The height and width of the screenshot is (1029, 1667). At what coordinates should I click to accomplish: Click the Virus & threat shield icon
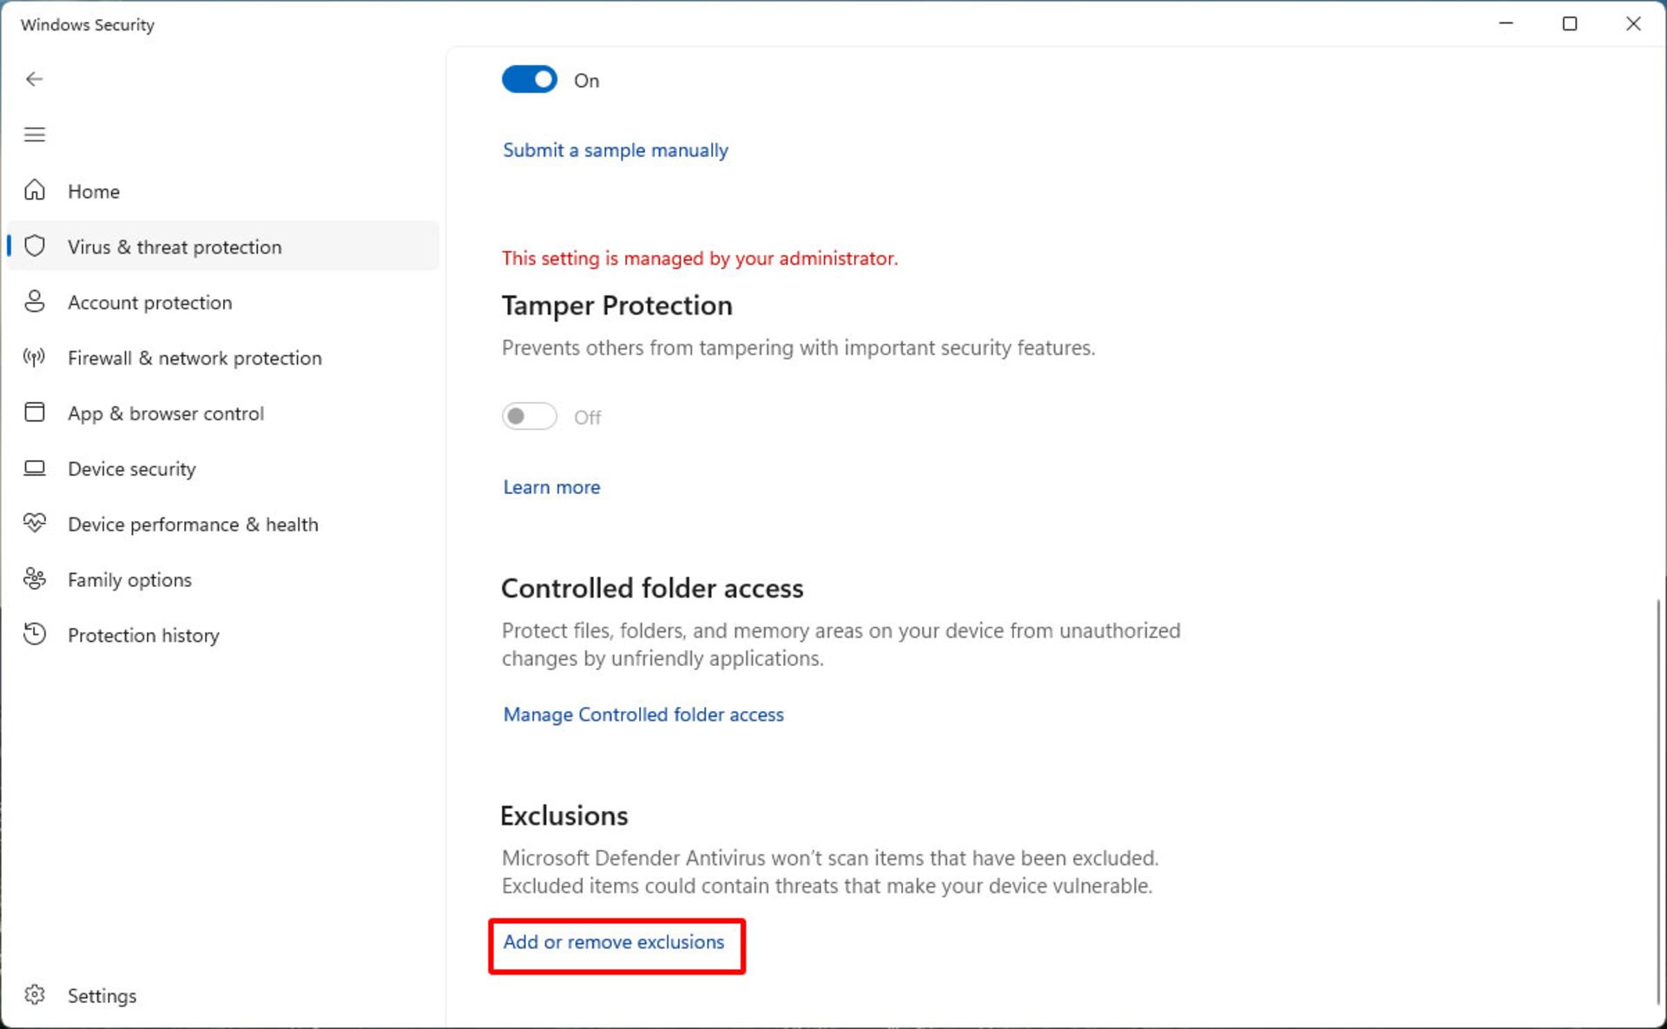coord(35,246)
